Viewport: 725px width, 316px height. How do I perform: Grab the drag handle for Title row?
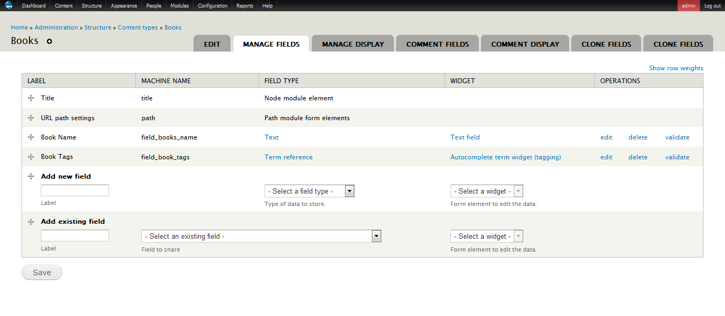tap(31, 98)
